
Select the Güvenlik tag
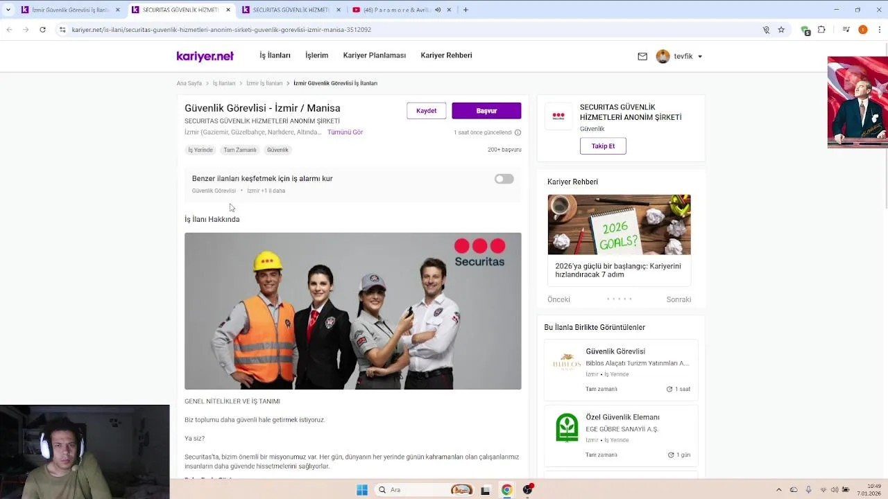click(x=277, y=150)
